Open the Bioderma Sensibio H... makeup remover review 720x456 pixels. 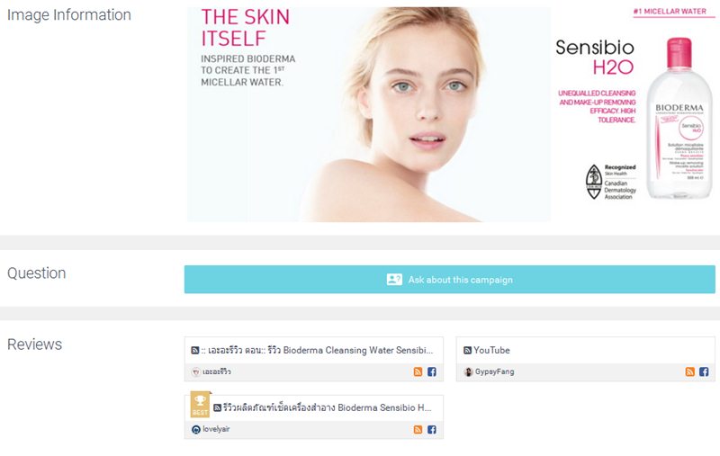tap(327, 407)
